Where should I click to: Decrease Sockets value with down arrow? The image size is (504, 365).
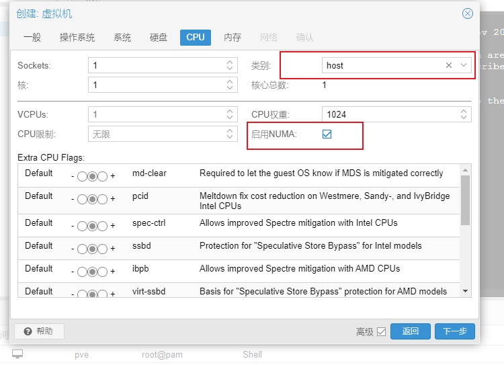(230, 68)
